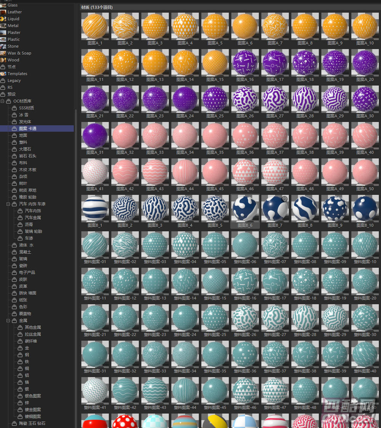This screenshot has width=381, height=428.
Task: Choose the pink triangle 图案A_46 material
Action: coord(245,172)
